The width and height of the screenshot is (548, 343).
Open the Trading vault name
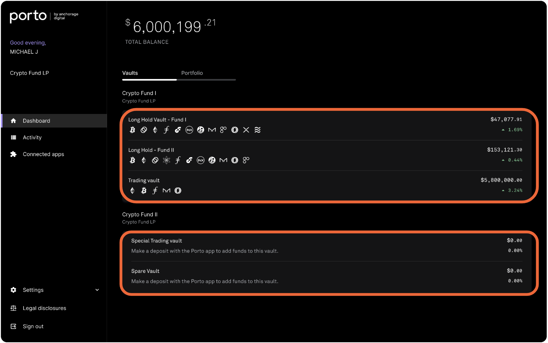pyautogui.click(x=144, y=181)
